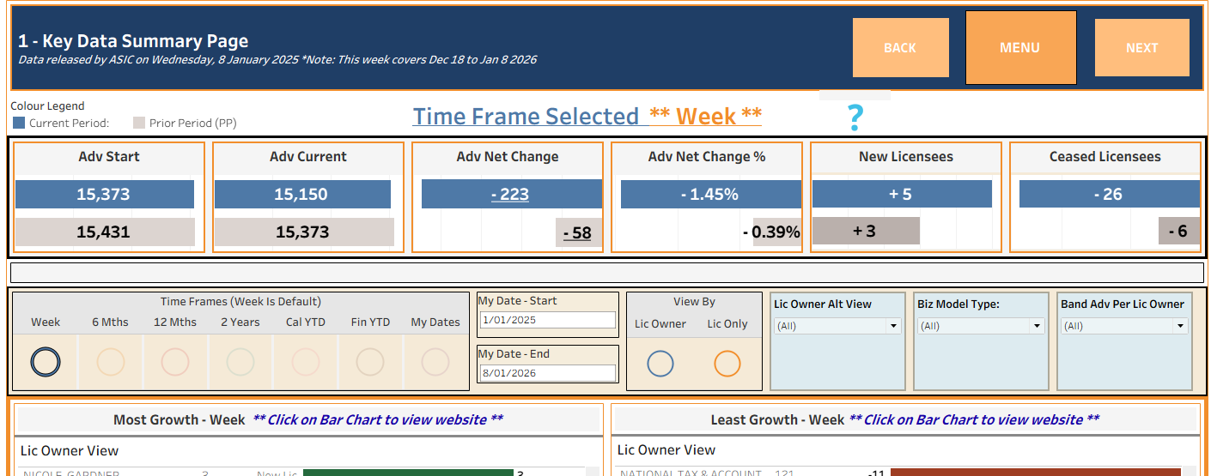The height and width of the screenshot is (476, 1211).
Task: Click the MENU navigation button
Action: (x=1020, y=48)
